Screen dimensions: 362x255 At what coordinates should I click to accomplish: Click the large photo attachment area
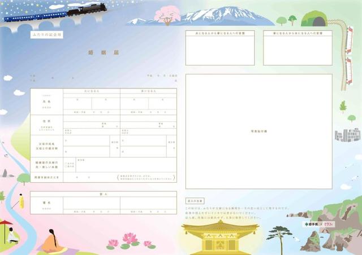coord(258,131)
